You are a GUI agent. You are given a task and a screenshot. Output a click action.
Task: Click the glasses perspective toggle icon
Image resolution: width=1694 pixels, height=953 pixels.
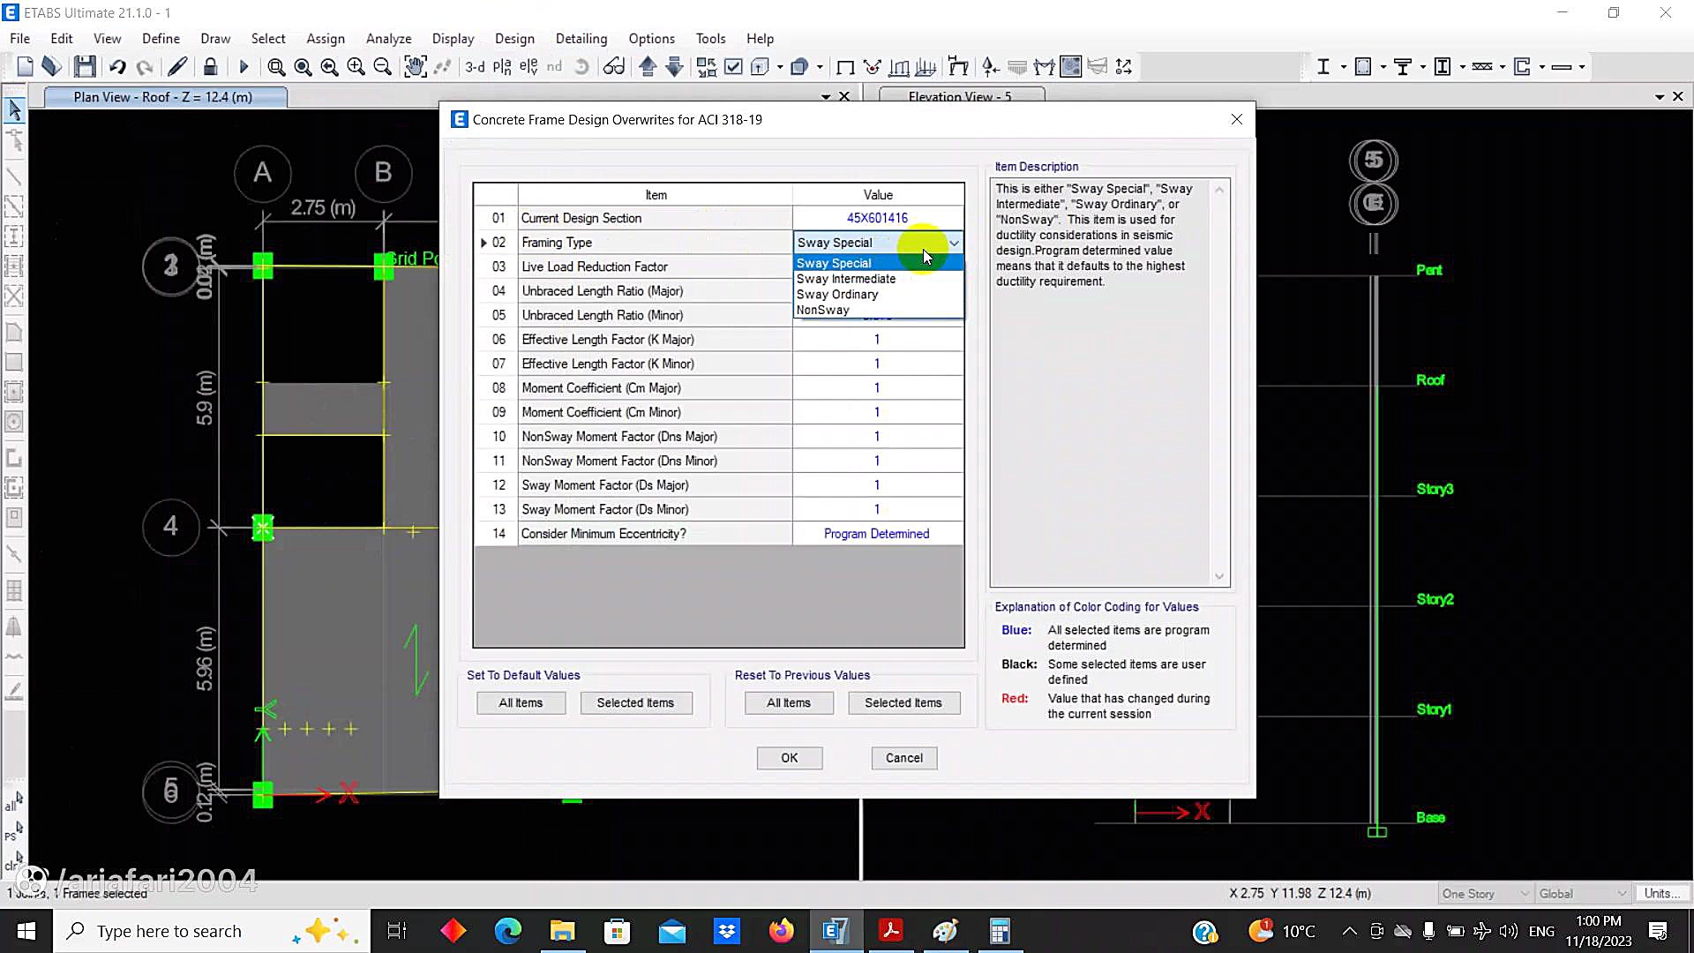[614, 66]
